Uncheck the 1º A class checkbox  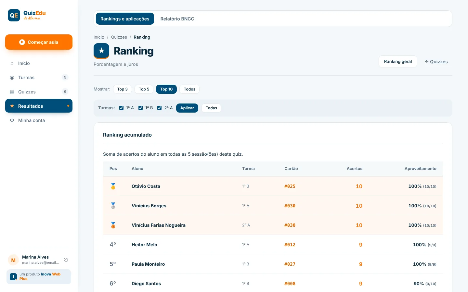(122, 108)
